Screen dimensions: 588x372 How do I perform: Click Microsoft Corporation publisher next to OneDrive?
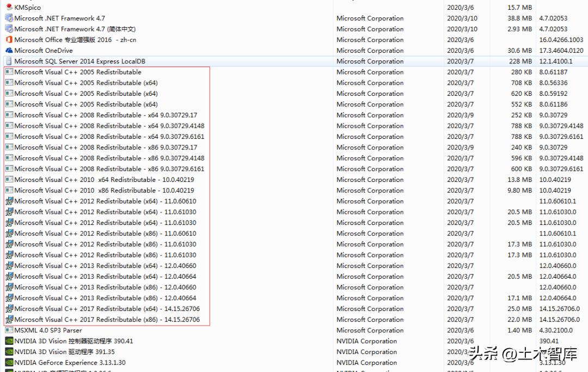click(370, 50)
